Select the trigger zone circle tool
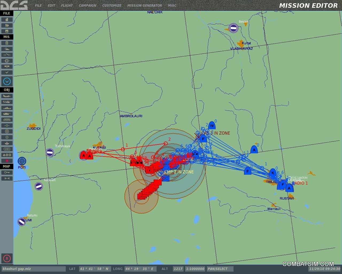This screenshot has width=342, height=274. (7, 131)
